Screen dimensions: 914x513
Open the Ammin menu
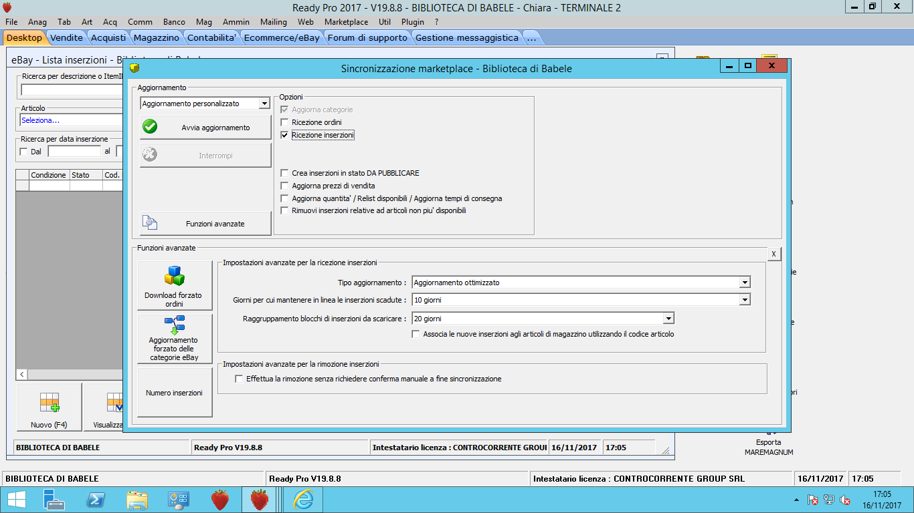coord(236,22)
